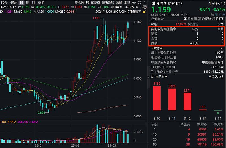The image size is (226, 148).
Task: Open 前复权 price adjustment dropdown
Action: click(x=95, y=3)
